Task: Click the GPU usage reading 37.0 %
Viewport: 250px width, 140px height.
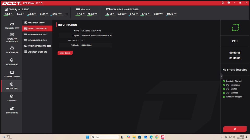Action: tap(145, 14)
